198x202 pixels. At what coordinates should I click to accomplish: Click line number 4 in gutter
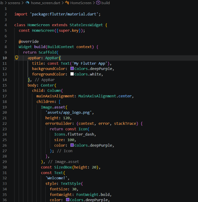6,25
